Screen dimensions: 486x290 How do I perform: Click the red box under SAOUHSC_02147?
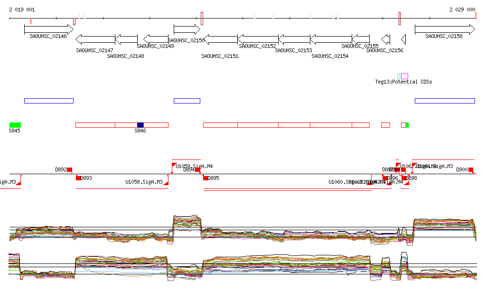(x=95, y=125)
